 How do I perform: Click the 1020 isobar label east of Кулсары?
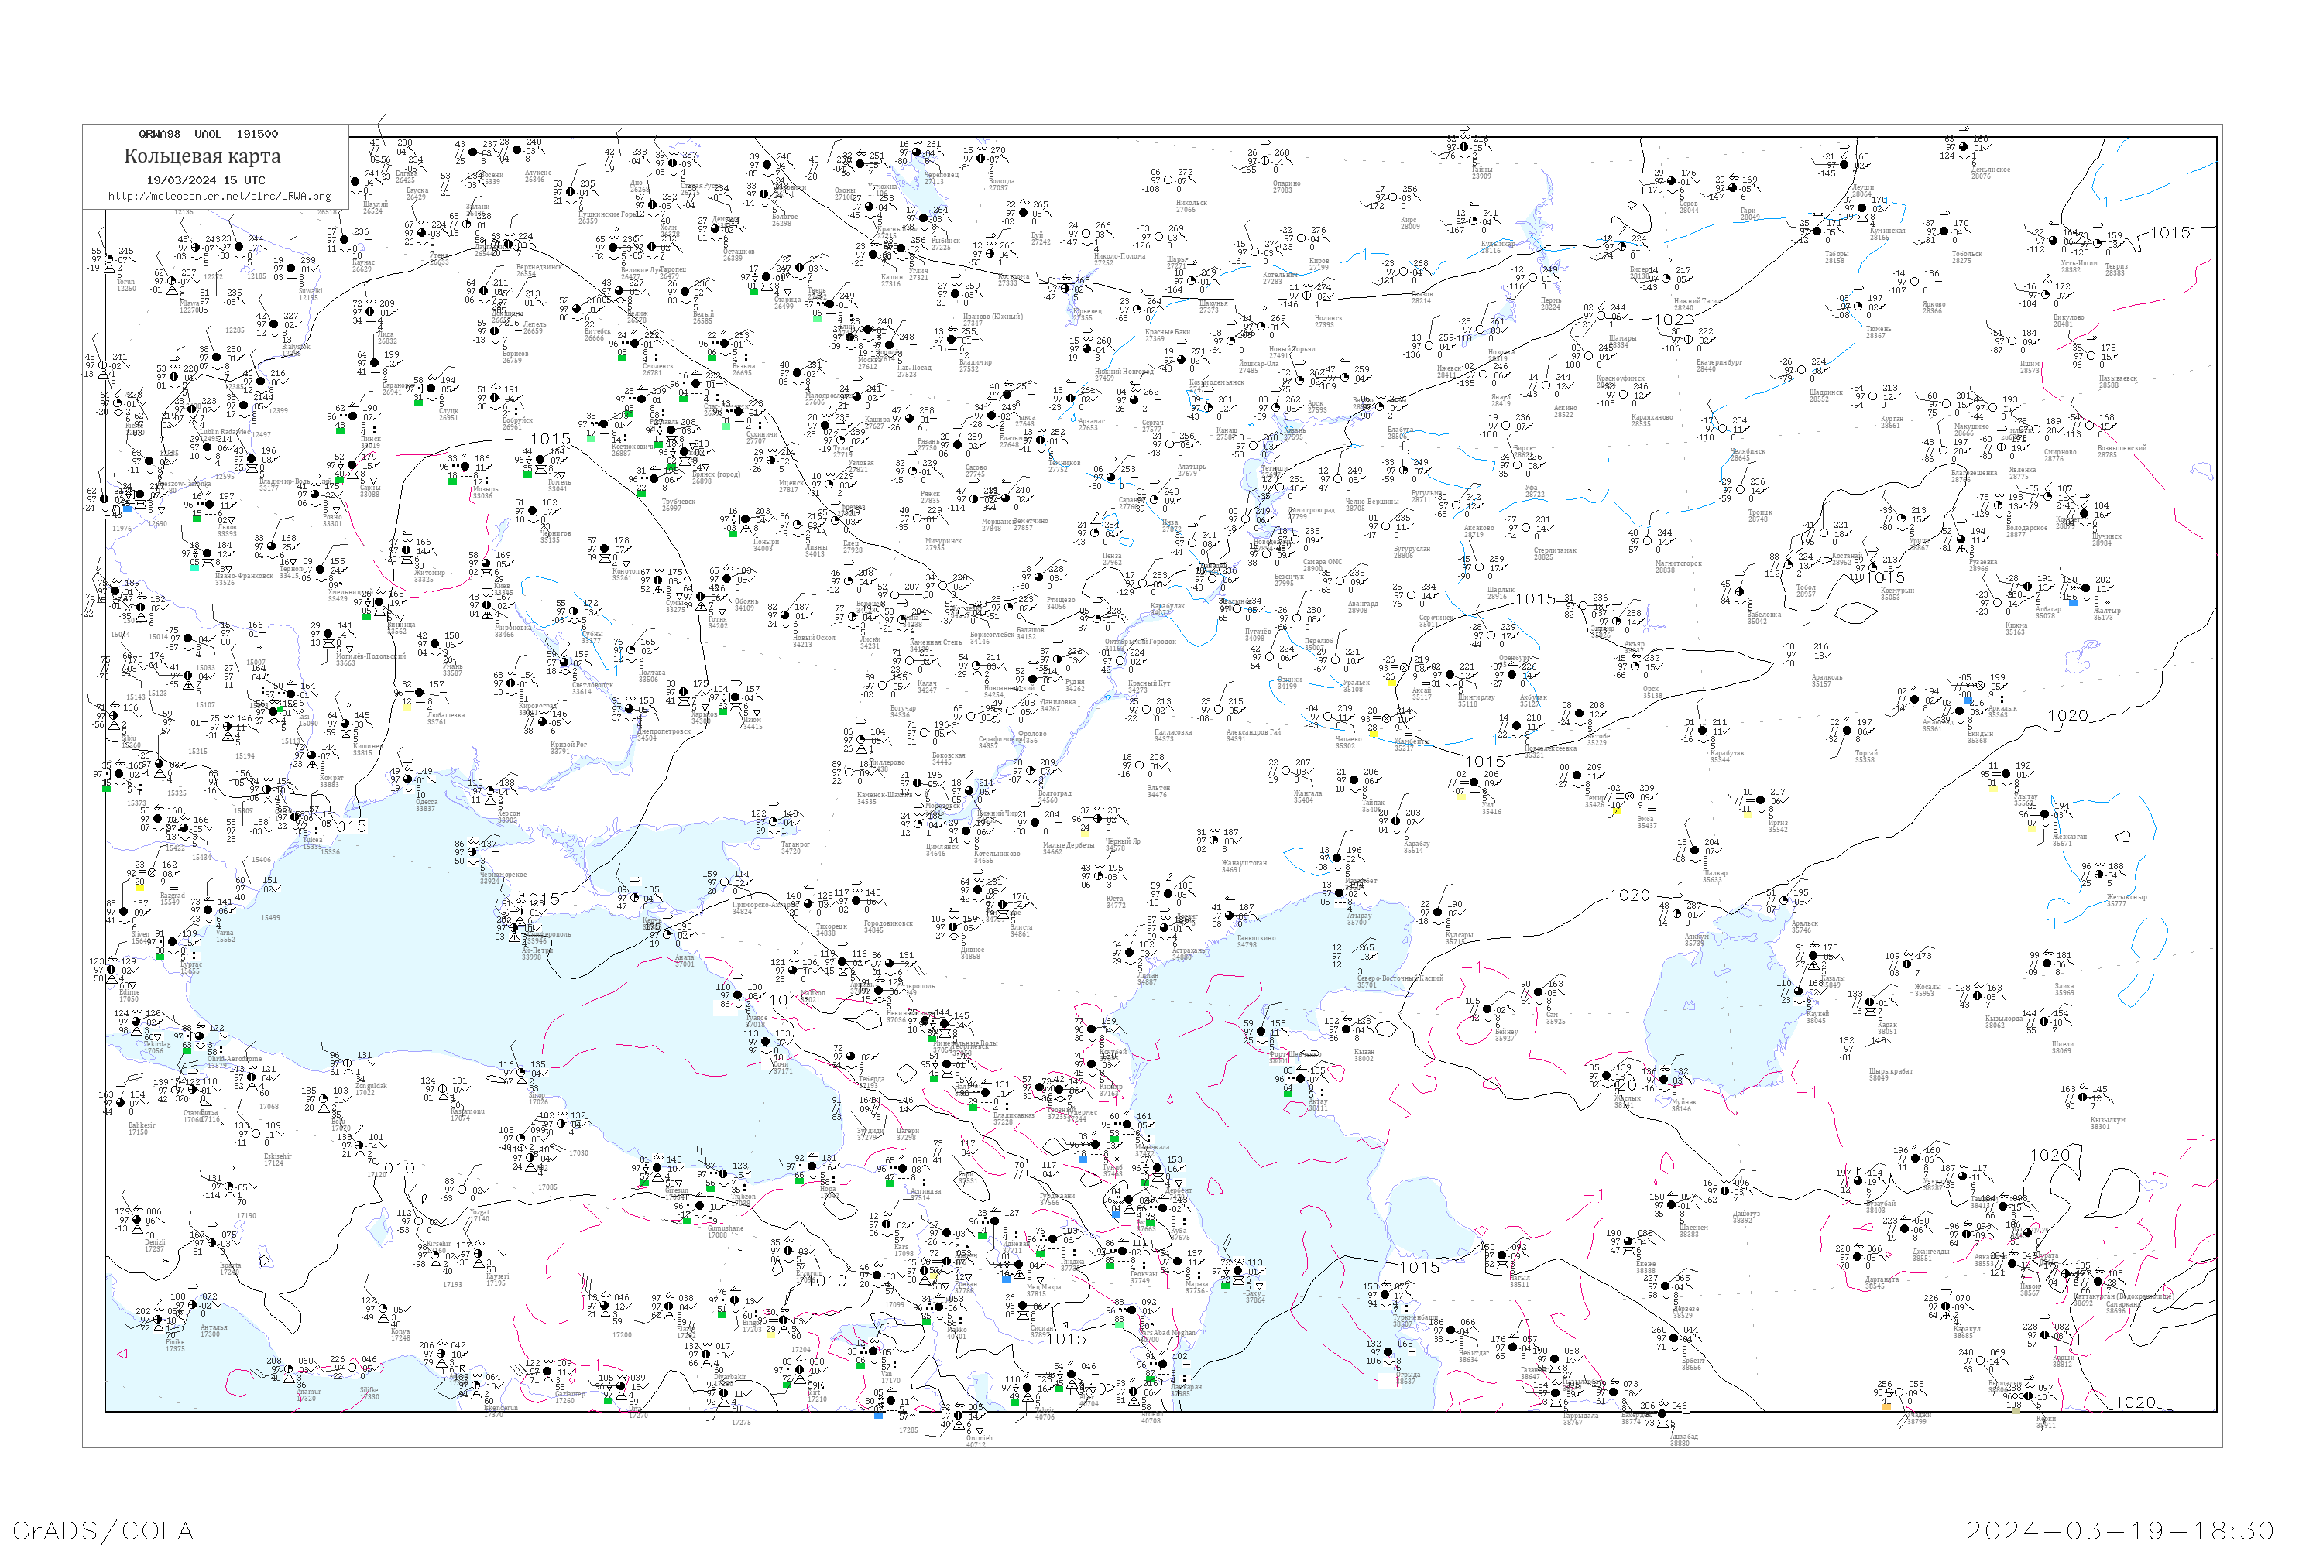click(1630, 896)
